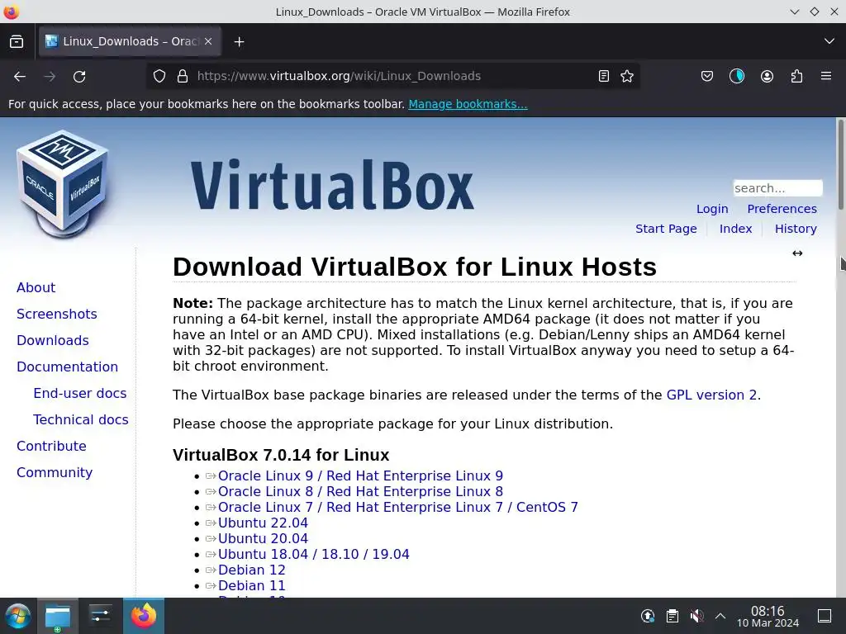Bookmark this page with star icon

tap(627, 76)
